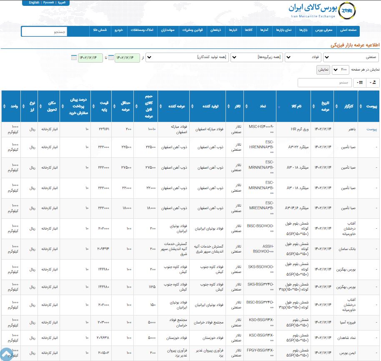Select the اطلاعیه عرضه بازار فیزیکی heading
381x361 pixels.
coord(355,45)
